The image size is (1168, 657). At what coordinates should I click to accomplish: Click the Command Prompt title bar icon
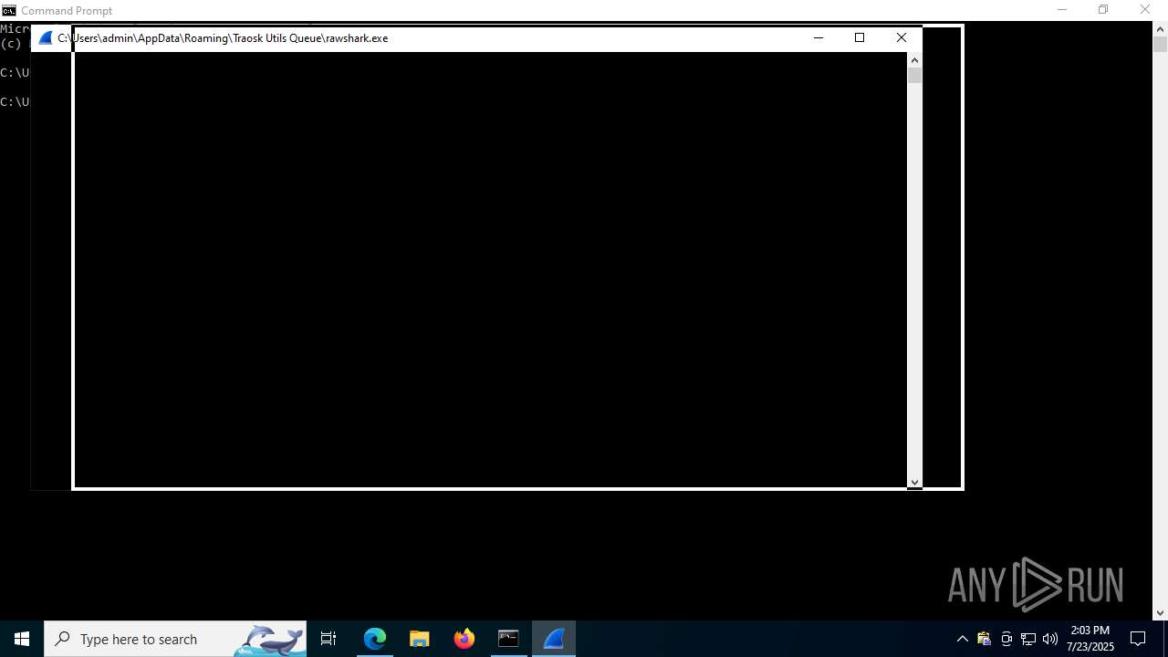pyautogui.click(x=9, y=10)
